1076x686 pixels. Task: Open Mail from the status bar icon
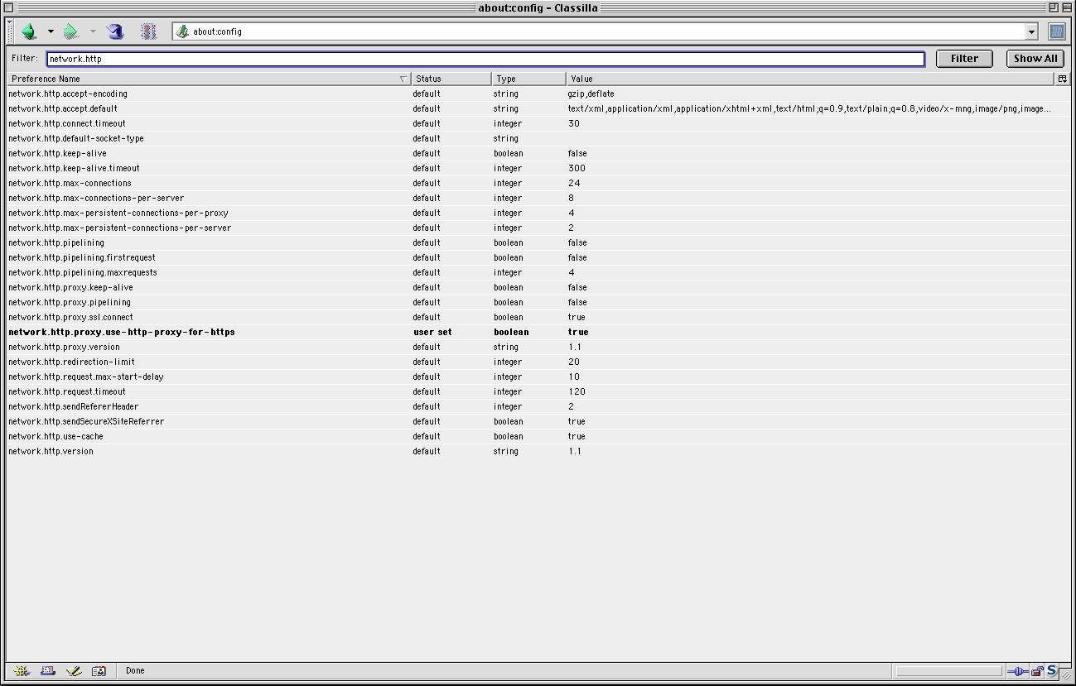click(48, 670)
